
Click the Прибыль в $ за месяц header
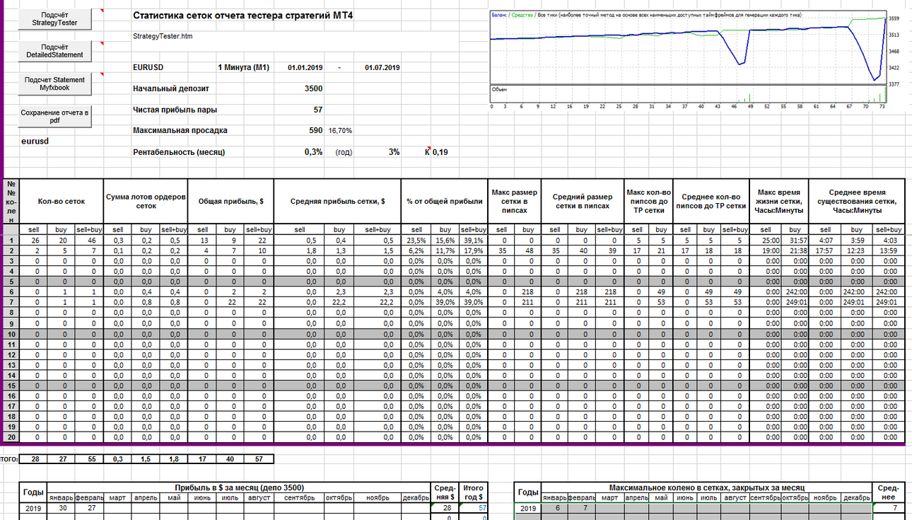tap(238, 487)
